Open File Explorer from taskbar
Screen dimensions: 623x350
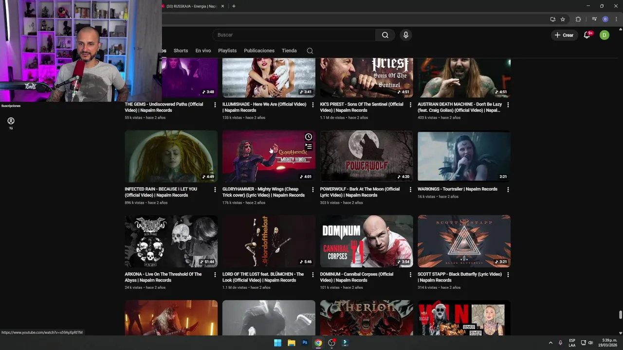(291, 343)
